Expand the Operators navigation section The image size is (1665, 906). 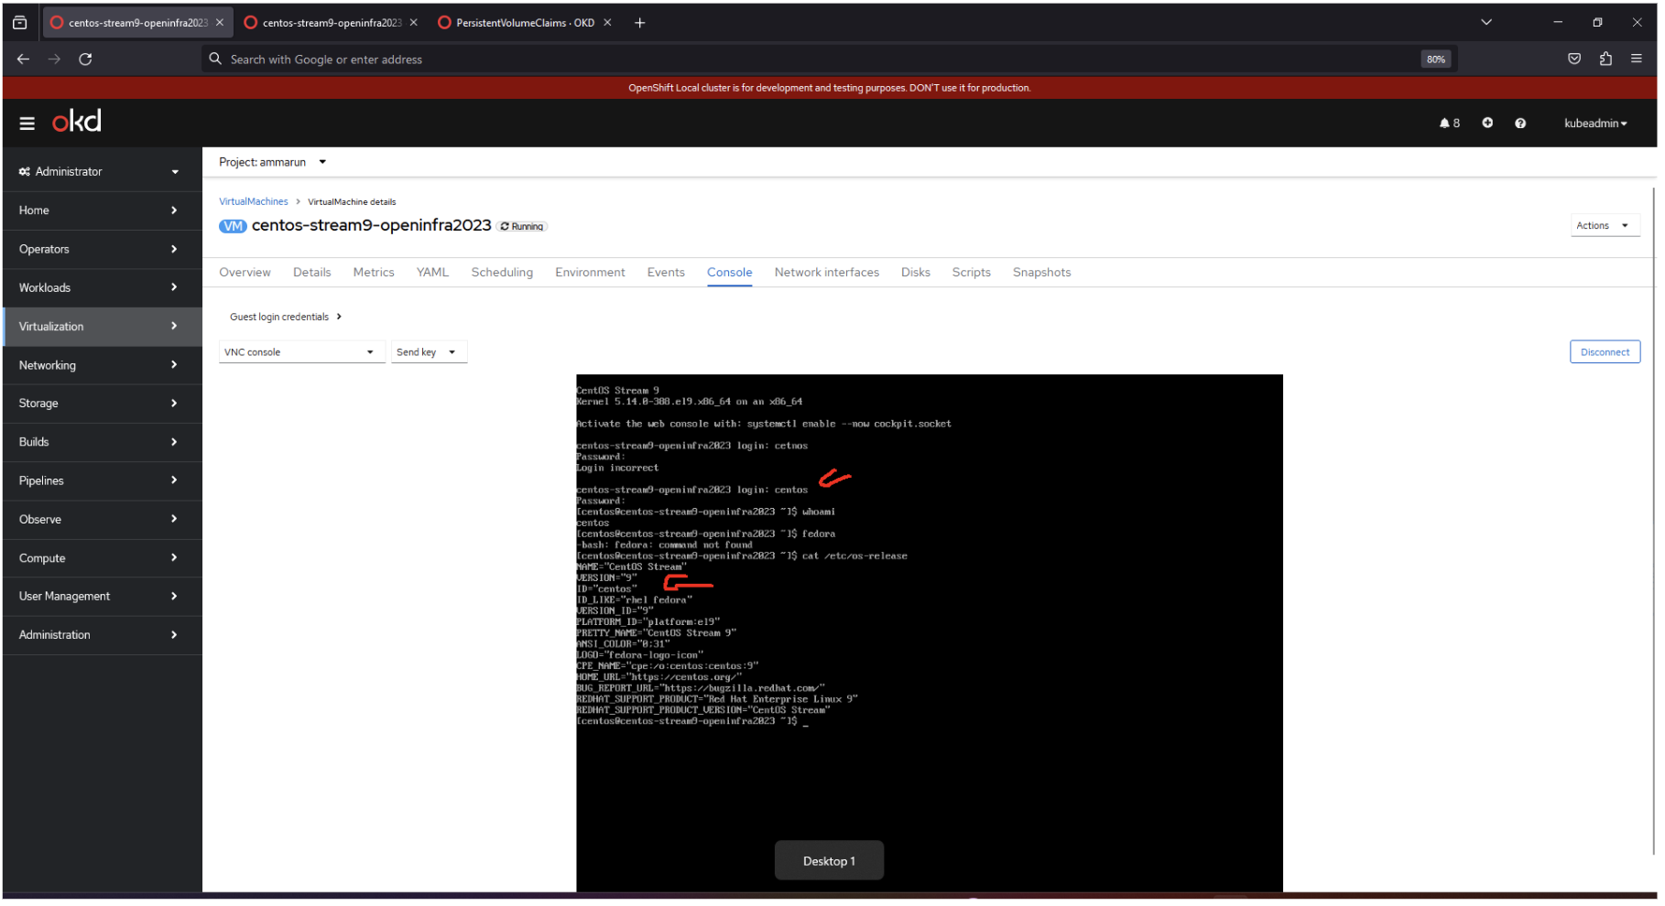[101, 250]
